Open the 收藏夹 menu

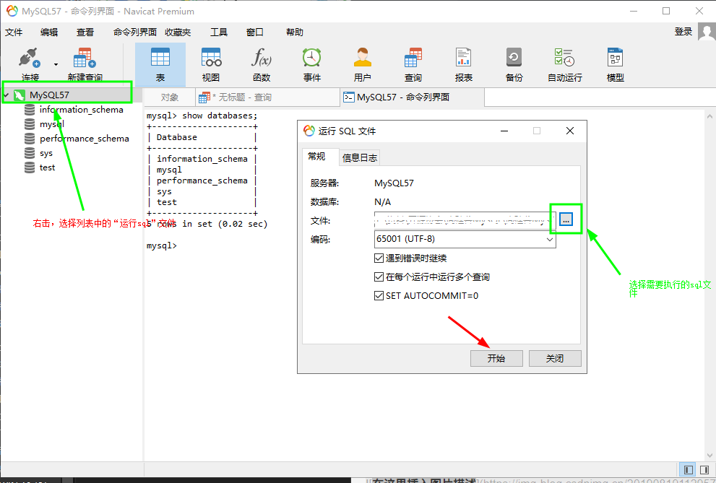point(178,32)
